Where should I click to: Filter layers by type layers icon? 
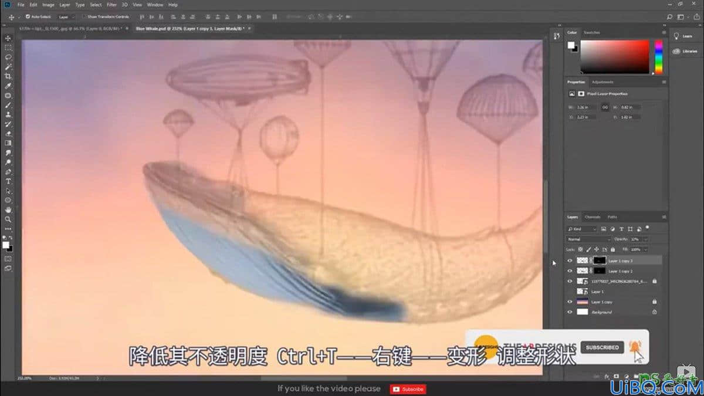tap(621, 229)
